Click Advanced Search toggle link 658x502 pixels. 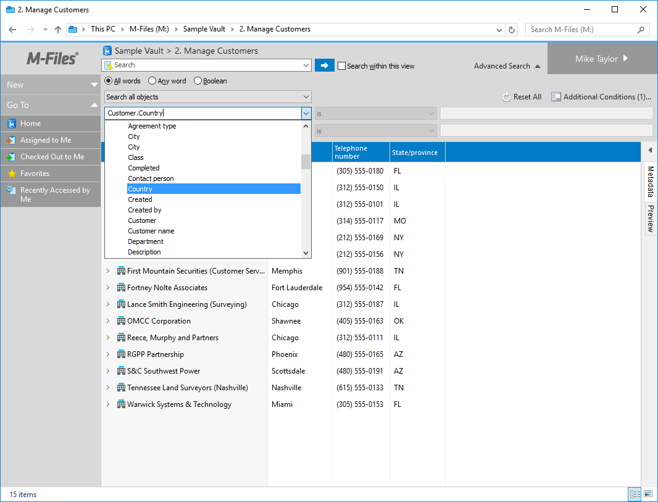pyautogui.click(x=507, y=66)
